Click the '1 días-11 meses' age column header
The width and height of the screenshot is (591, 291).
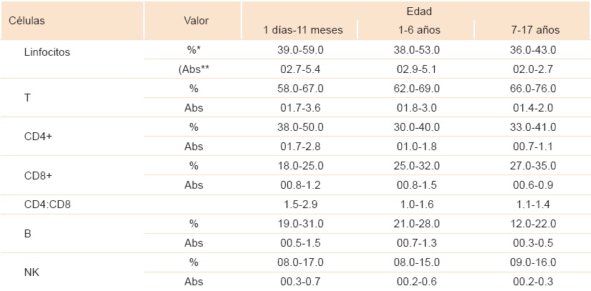click(302, 30)
